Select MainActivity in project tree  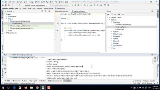(18, 23)
